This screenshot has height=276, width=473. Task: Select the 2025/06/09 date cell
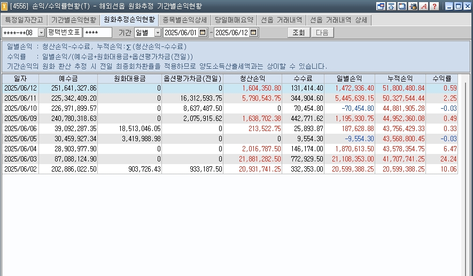[20, 118]
